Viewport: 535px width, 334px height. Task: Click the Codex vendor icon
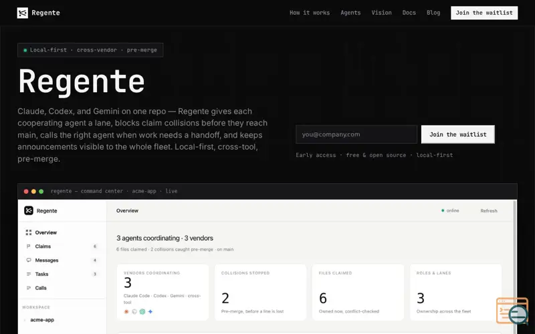click(134, 311)
